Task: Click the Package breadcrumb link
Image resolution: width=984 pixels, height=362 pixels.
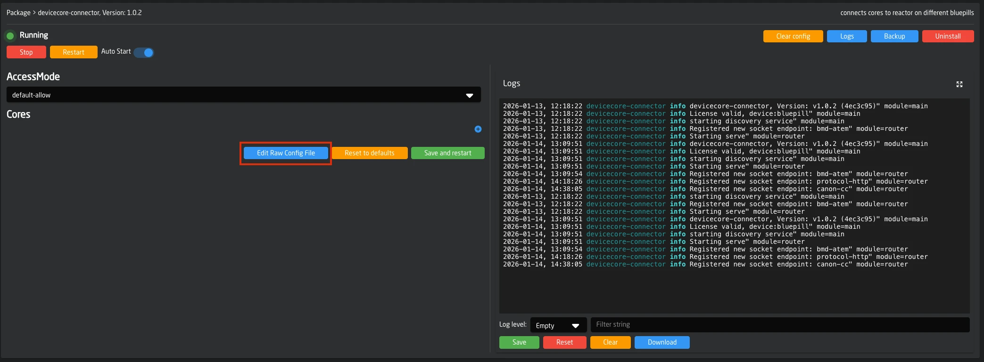Action: coord(18,13)
